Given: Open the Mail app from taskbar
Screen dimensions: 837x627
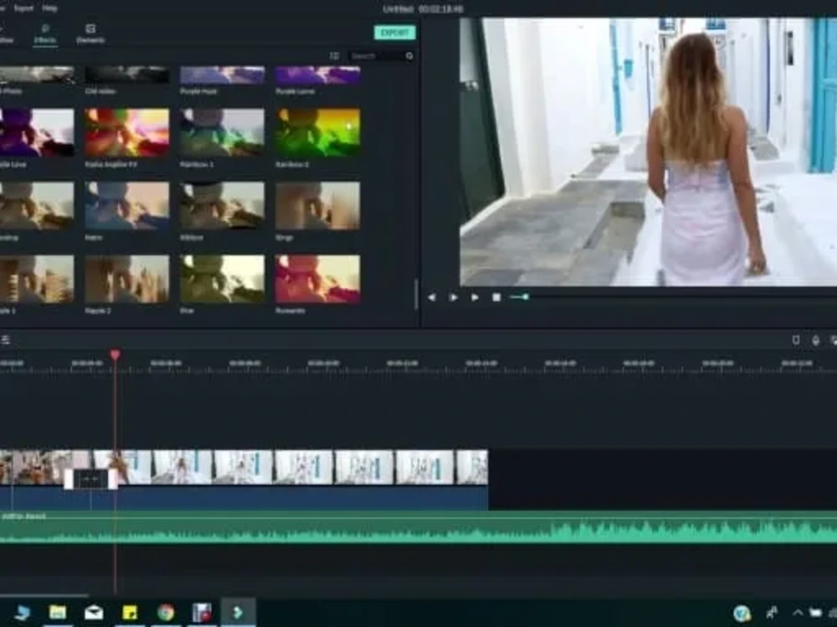Looking at the screenshot, I should pos(94,613).
